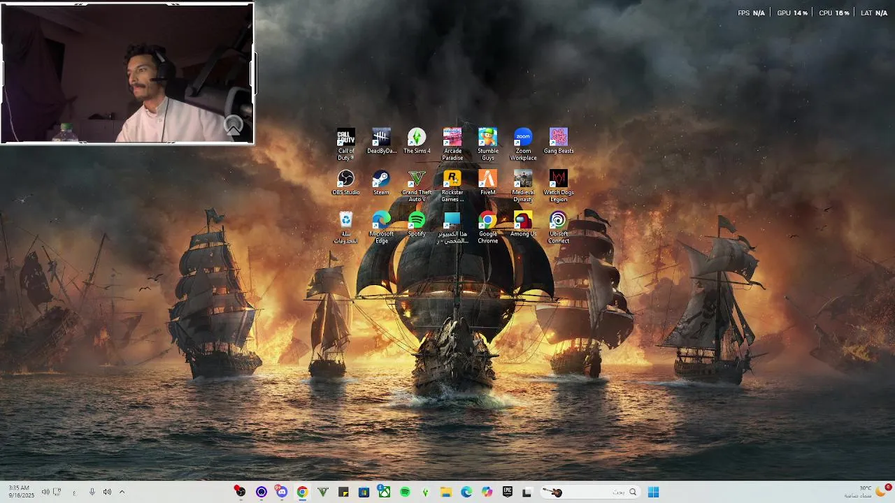
Task: Open Copilot from the taskbar
Action: click(487, 492)
